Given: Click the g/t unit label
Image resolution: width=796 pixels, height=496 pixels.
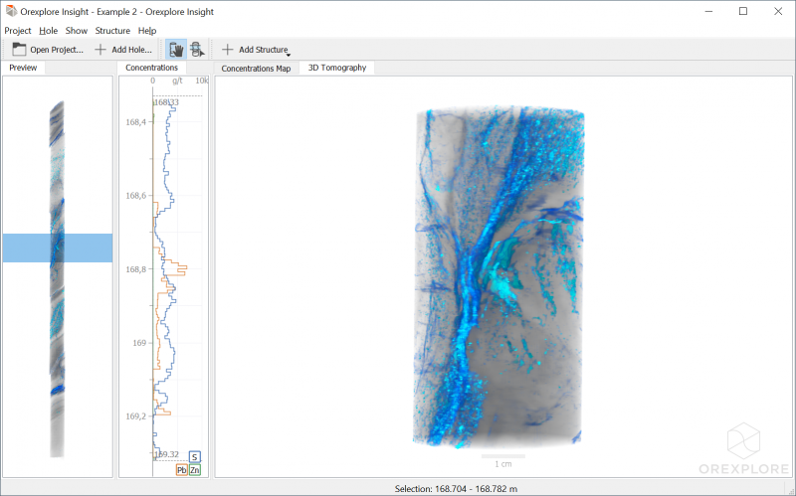Looking at the screenshot, I should [x=177, y=81].
